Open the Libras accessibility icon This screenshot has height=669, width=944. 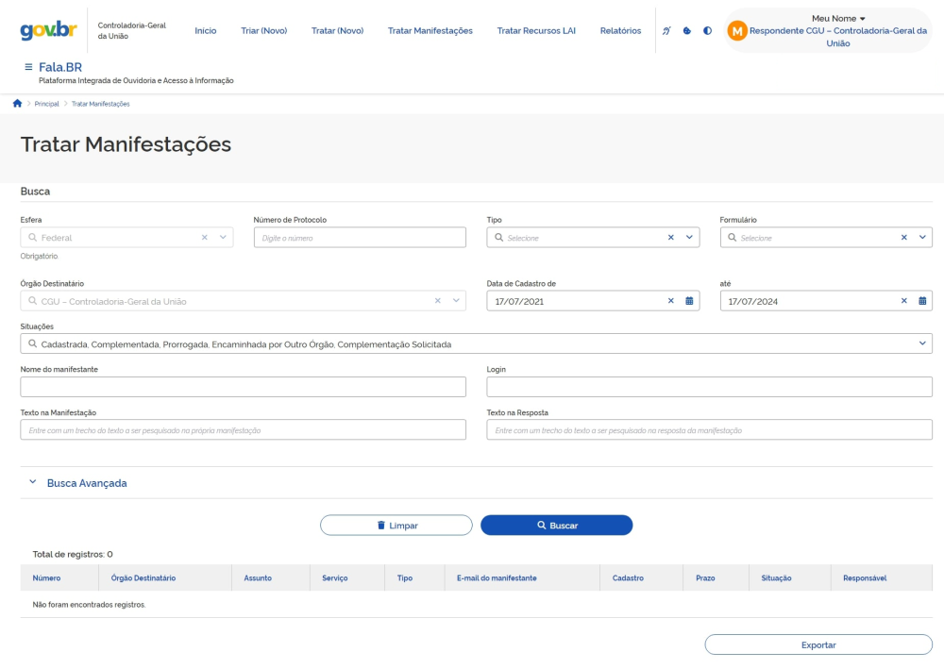click(666, 31)
